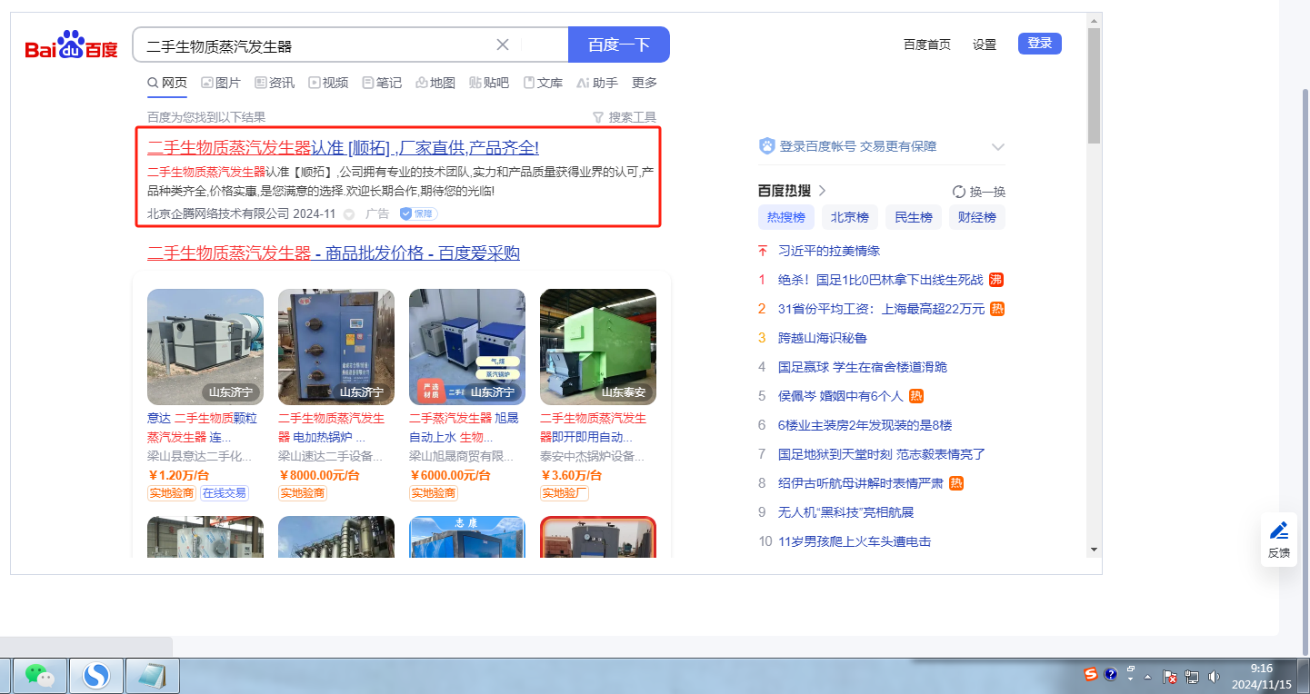Open hot search 6楼业主装房2年
1310x694 pixels.
[x=865, y=425]
